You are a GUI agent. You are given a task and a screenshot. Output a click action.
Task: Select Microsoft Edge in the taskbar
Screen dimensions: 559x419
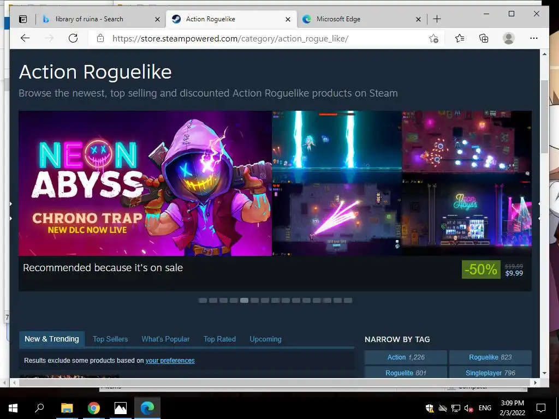pyautogui.click(x=147, y=408)
